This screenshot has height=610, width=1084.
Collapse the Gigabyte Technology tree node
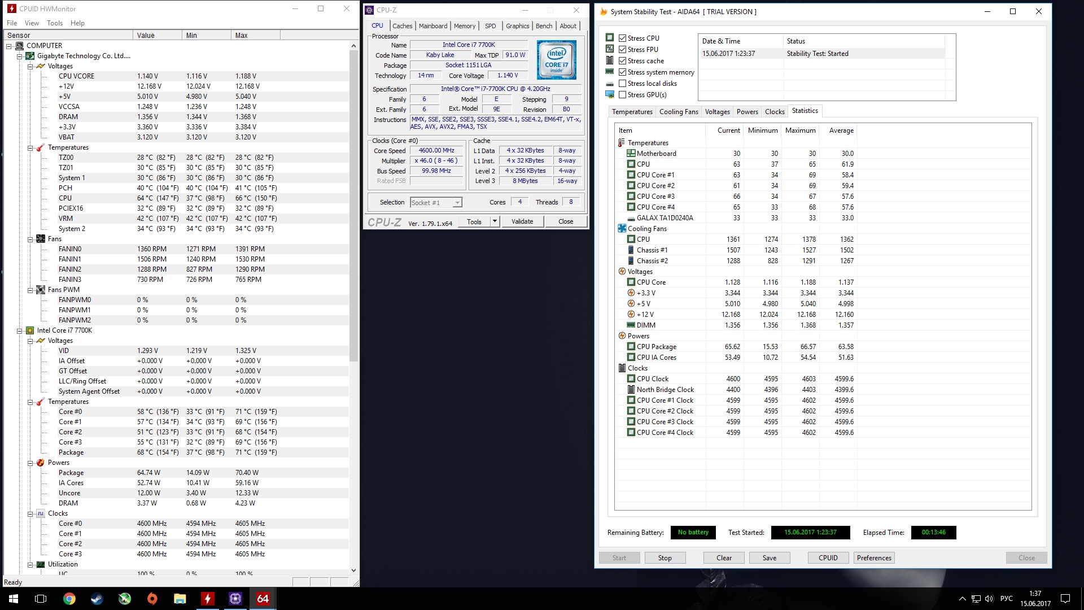point(20,56)
